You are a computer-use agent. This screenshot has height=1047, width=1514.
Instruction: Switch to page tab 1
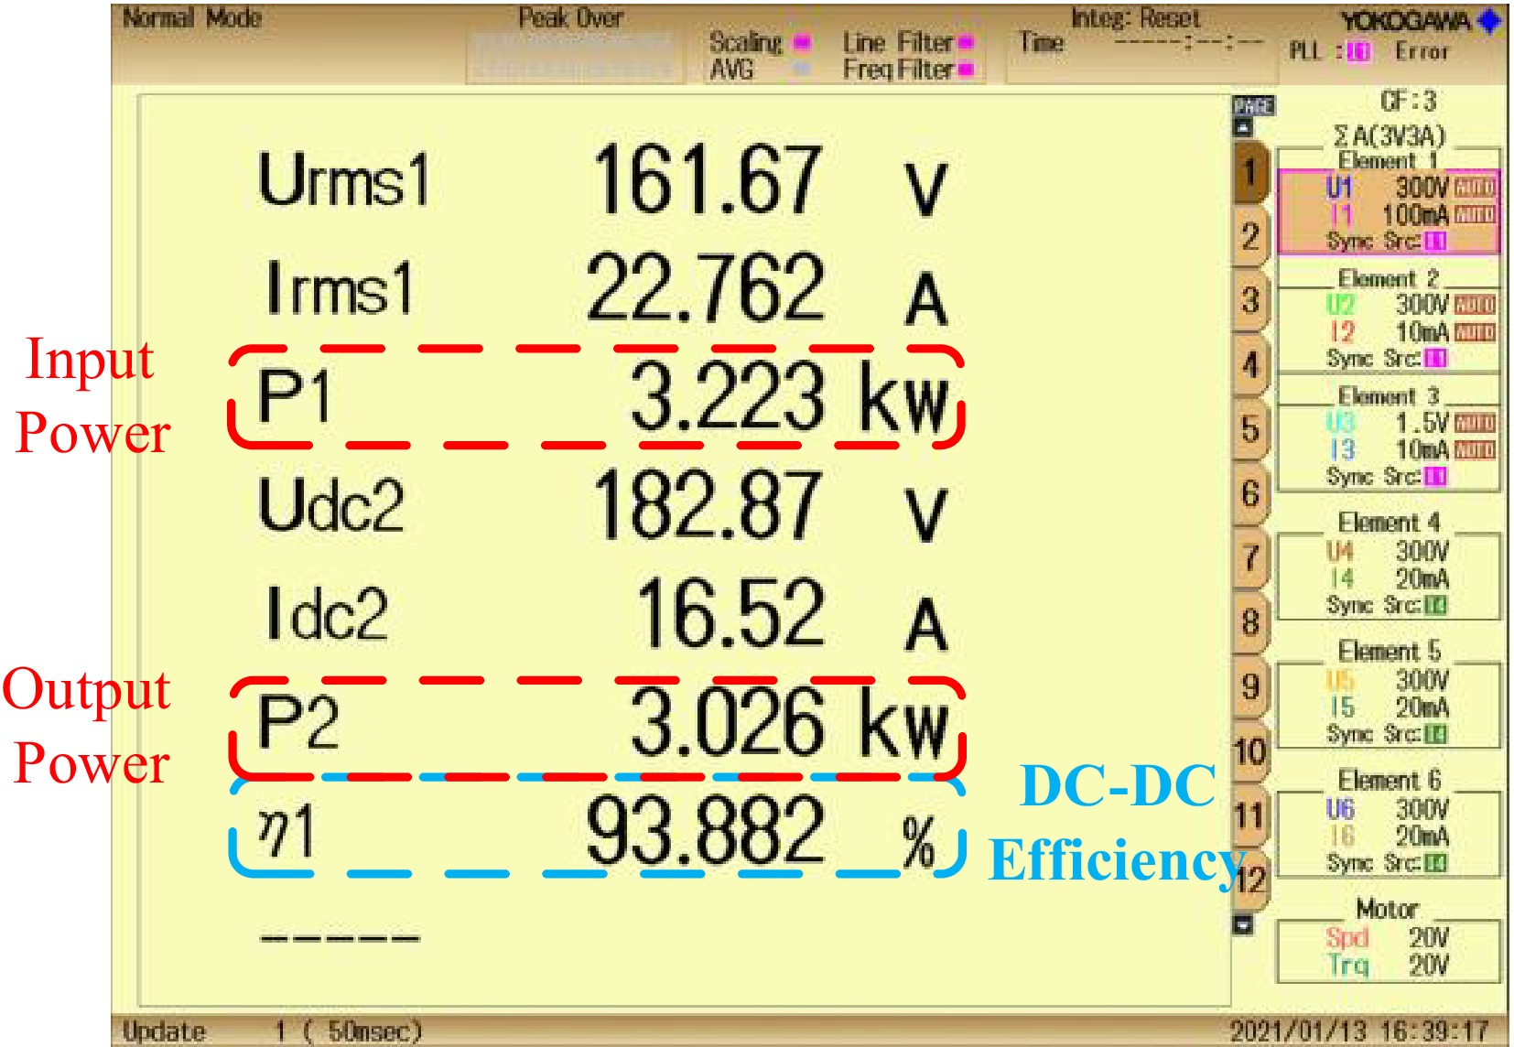(1250, 172)
